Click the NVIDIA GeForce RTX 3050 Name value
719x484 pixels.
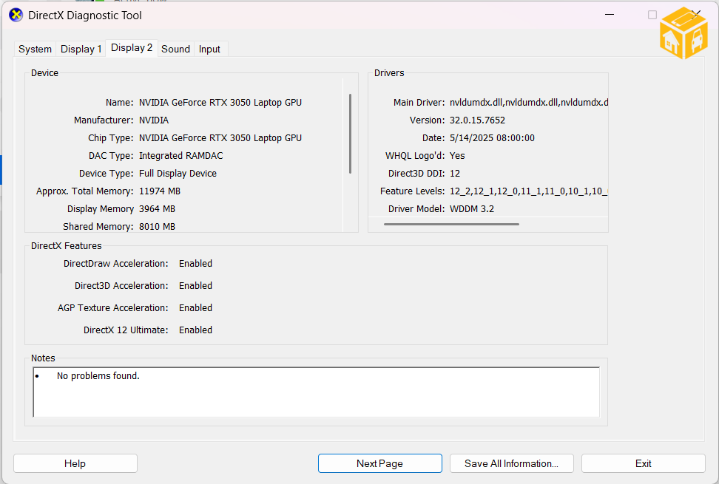point(220,103)
